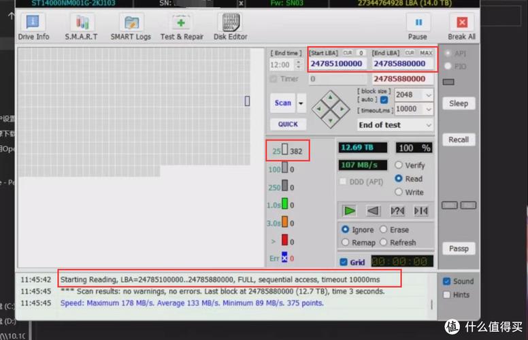The image size is (528, 340).
Task: Click the 250 ms block legend swatch
Action: click(x=285, y=185)
